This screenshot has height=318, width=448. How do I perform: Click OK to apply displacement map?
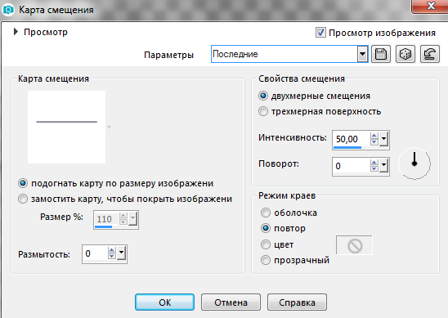[x=164, y=302]
